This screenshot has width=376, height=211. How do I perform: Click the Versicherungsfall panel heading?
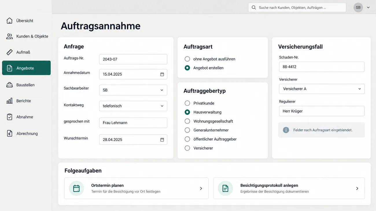point(300,47)
